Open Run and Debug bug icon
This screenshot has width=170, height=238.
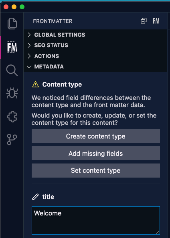point(12,93)
